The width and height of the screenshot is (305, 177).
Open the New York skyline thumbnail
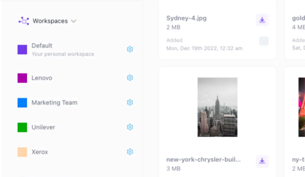(217, 107)
